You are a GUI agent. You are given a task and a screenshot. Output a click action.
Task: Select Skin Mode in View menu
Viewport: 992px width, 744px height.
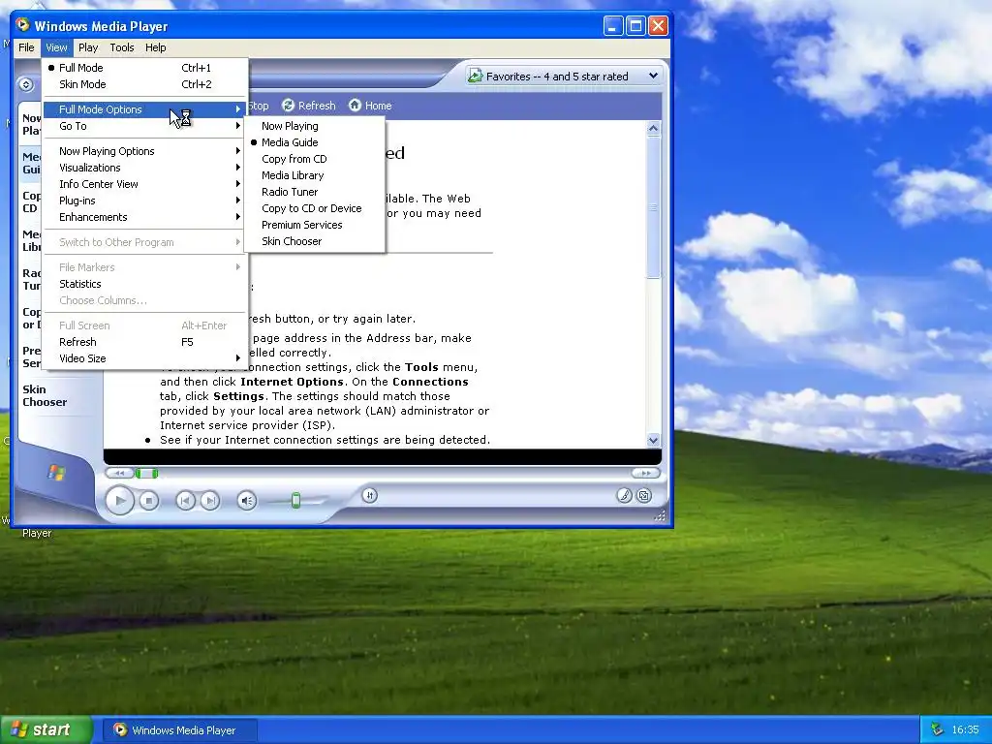tap(145, 84)
